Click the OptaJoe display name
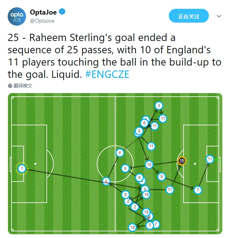The image size is (233, 238). (43, 12)
